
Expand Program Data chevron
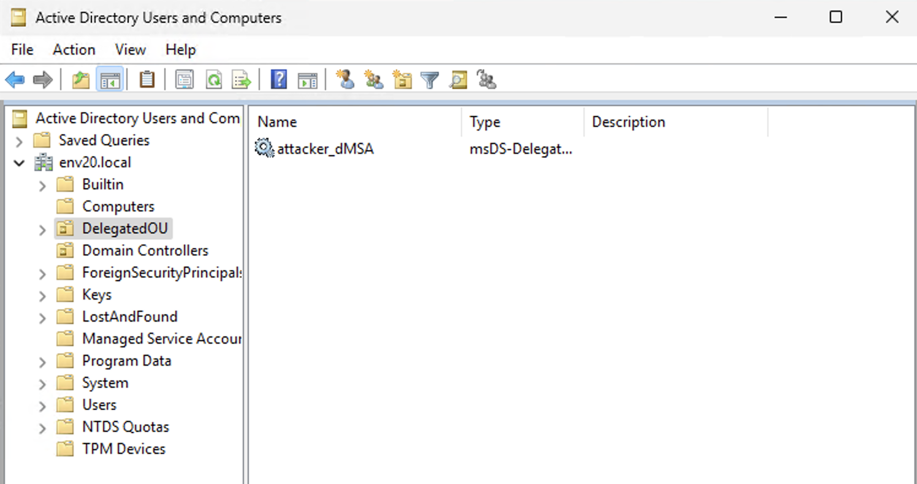tap(42, 362)
